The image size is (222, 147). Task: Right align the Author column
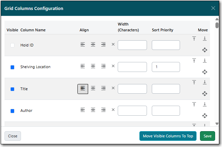103,110
